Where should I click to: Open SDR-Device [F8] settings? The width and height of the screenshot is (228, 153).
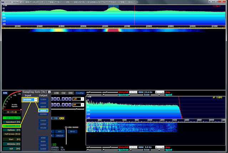click(12, 118)
